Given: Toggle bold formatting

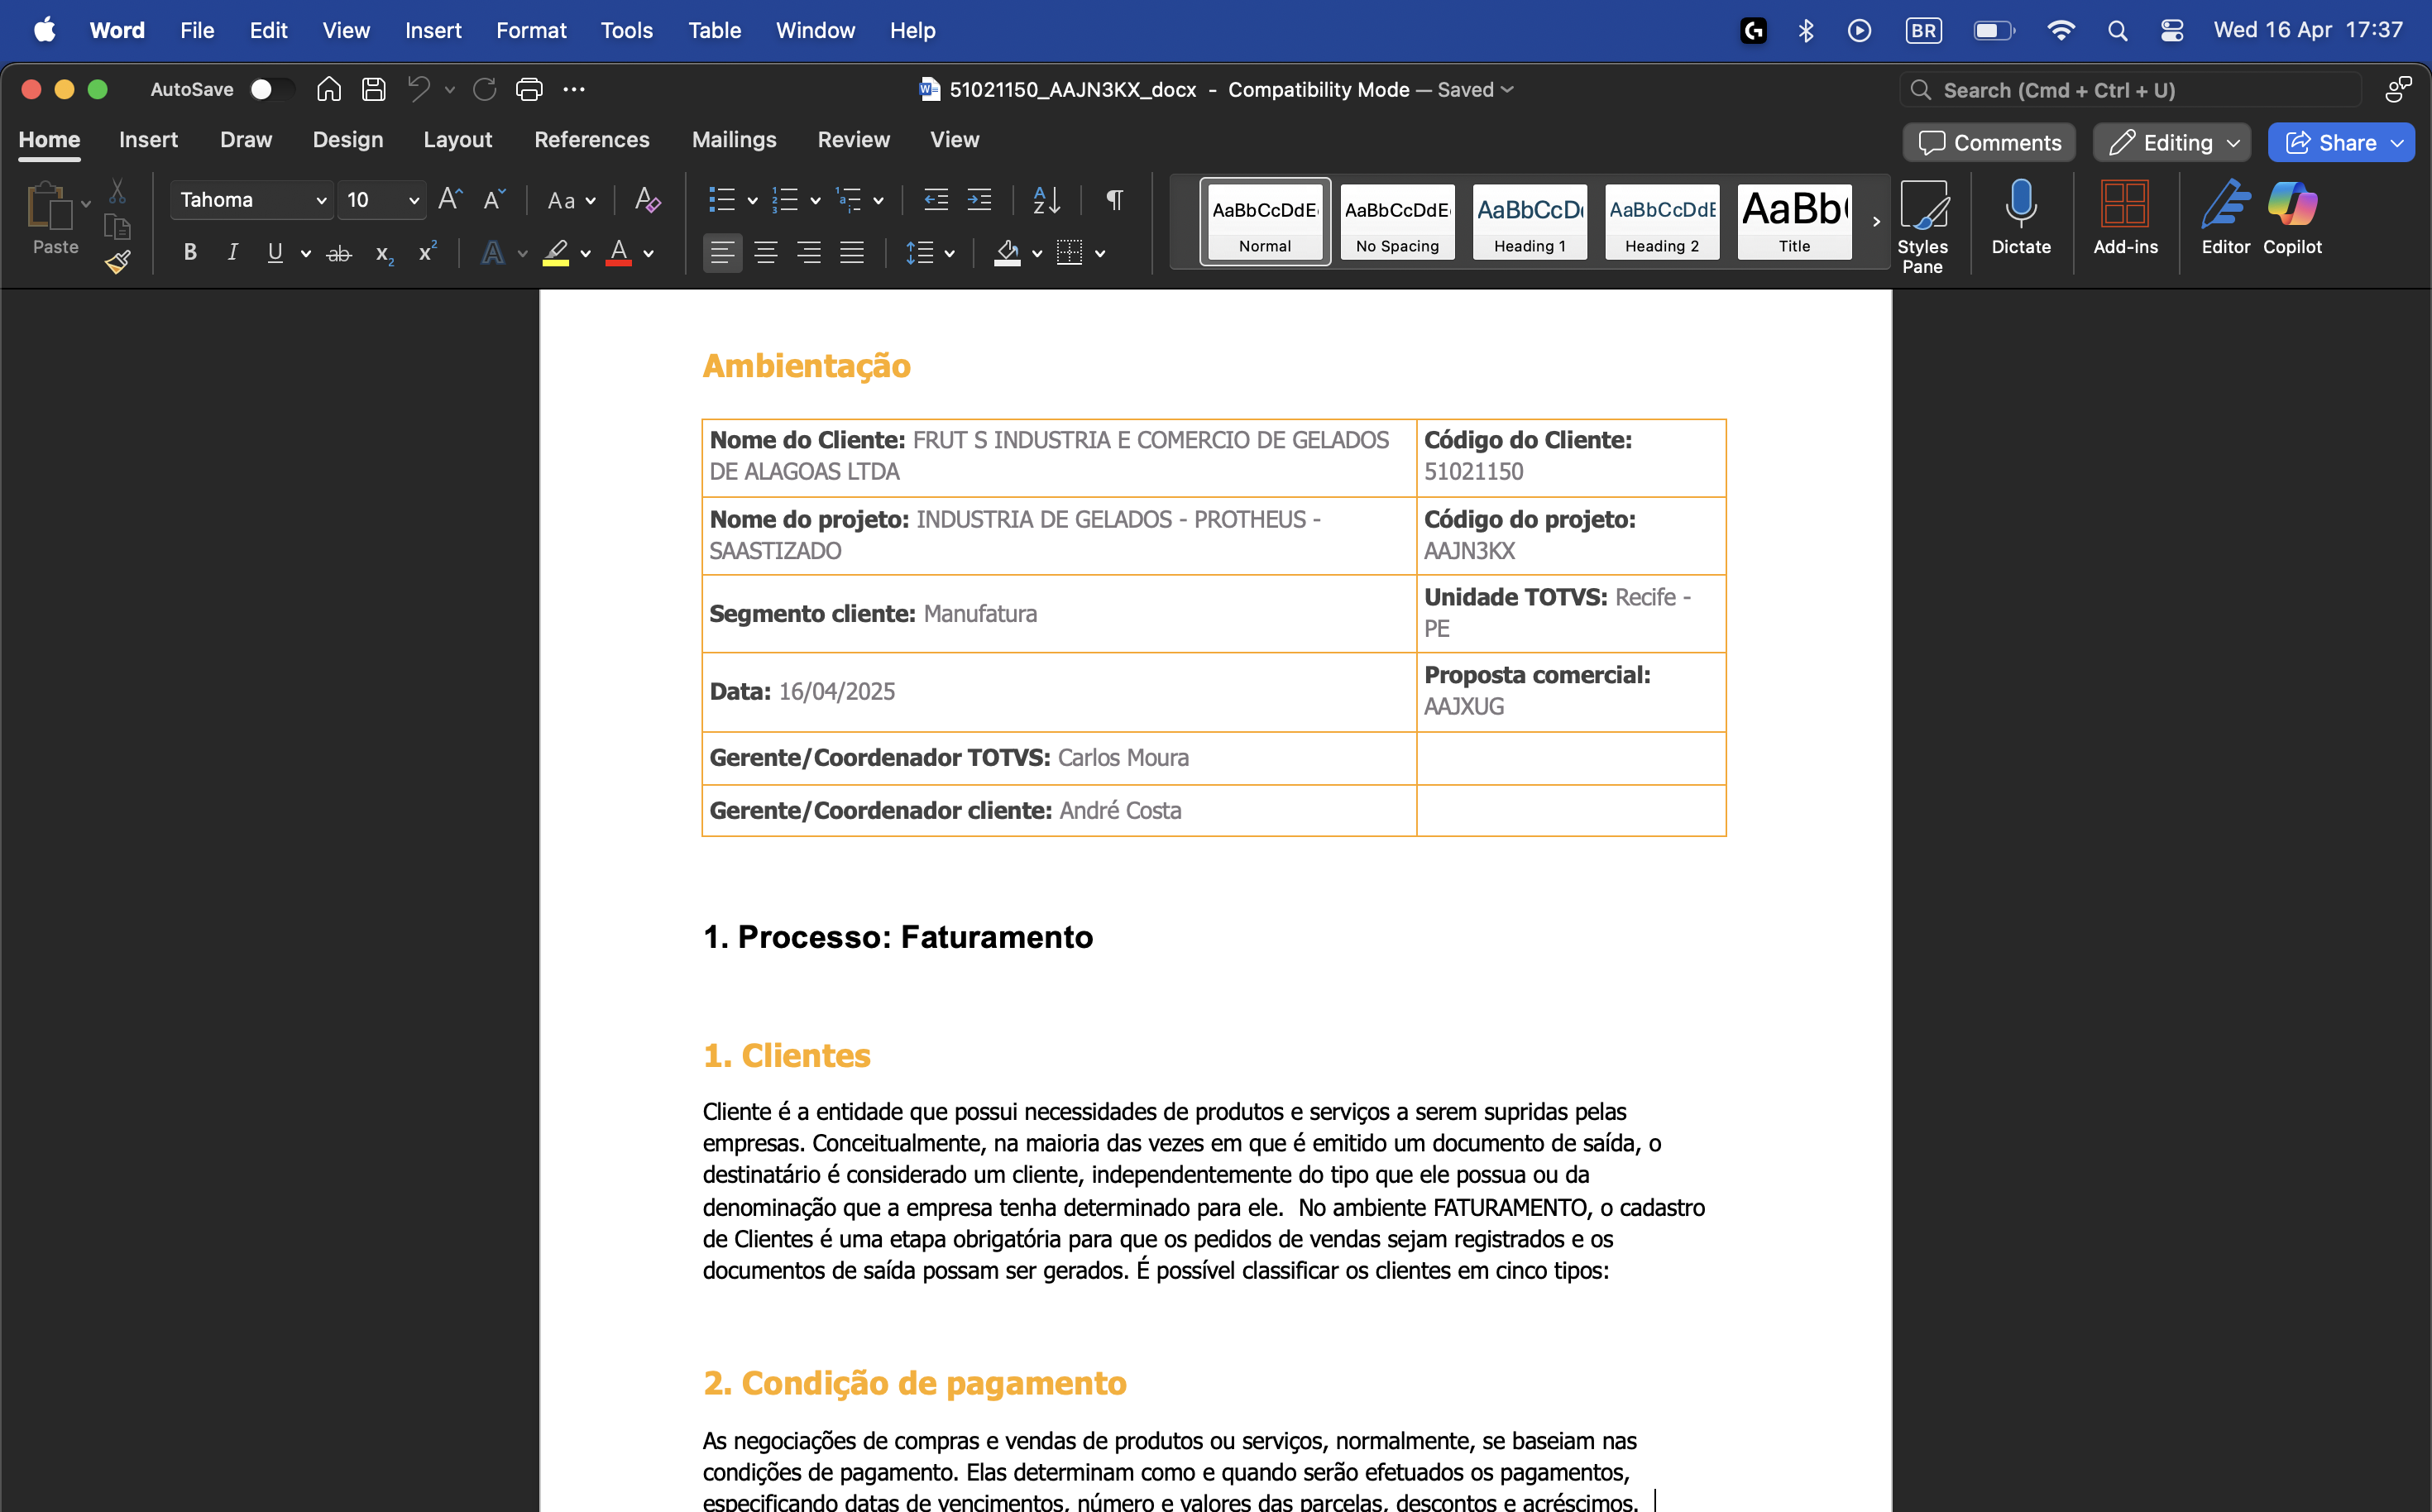Looking at the screenshot, I should point(190,253).
